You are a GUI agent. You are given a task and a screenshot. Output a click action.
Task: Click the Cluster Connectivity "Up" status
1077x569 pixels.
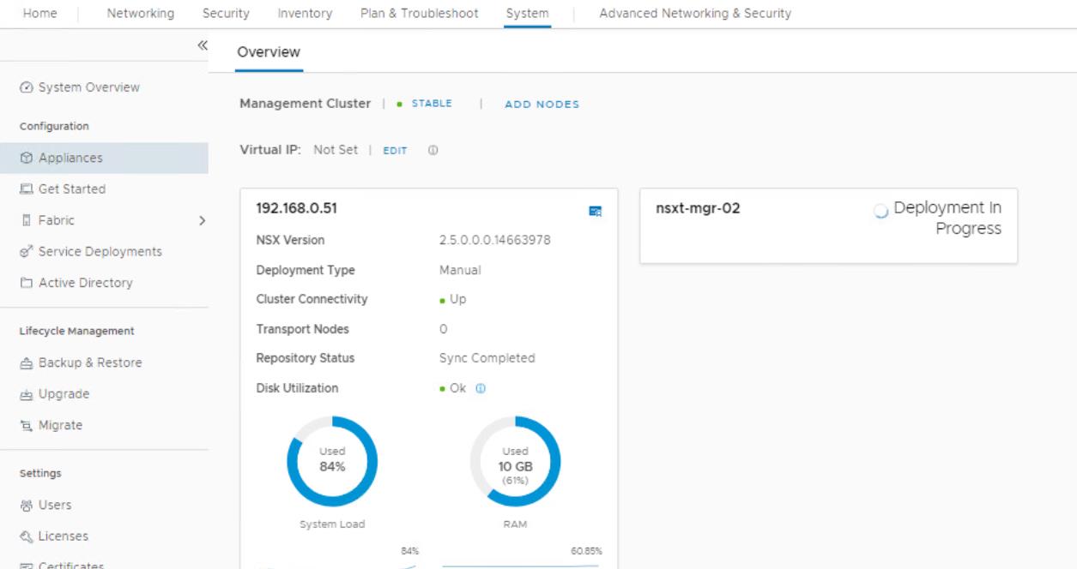point(458,300)
